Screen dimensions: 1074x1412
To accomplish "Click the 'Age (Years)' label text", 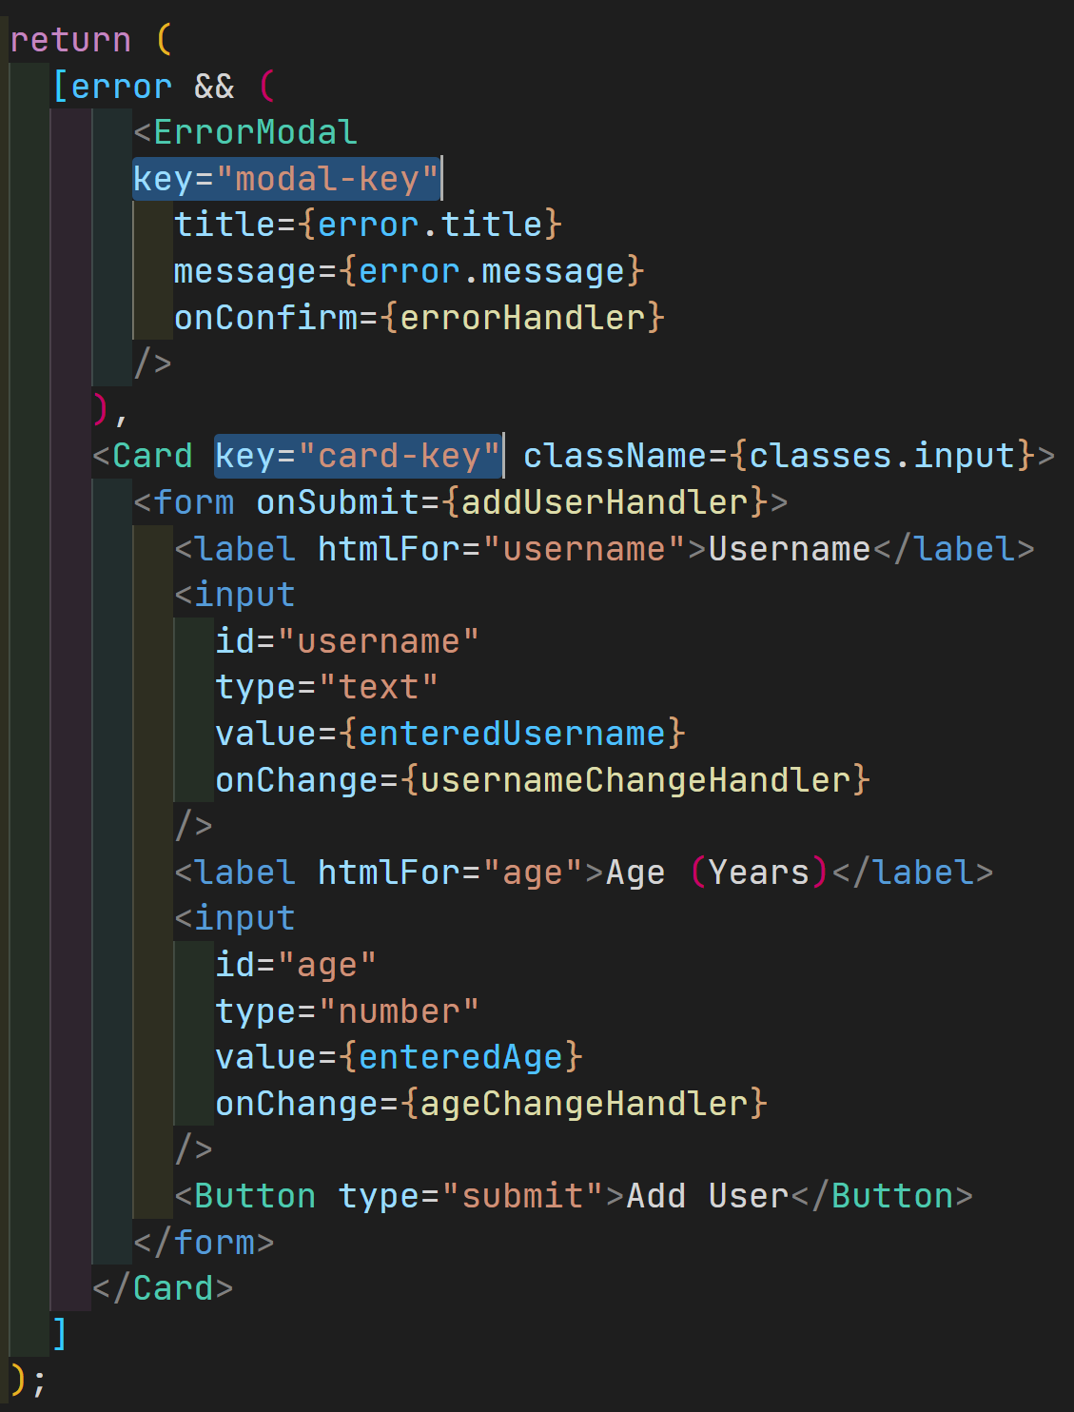I will (x=717, y=873).
